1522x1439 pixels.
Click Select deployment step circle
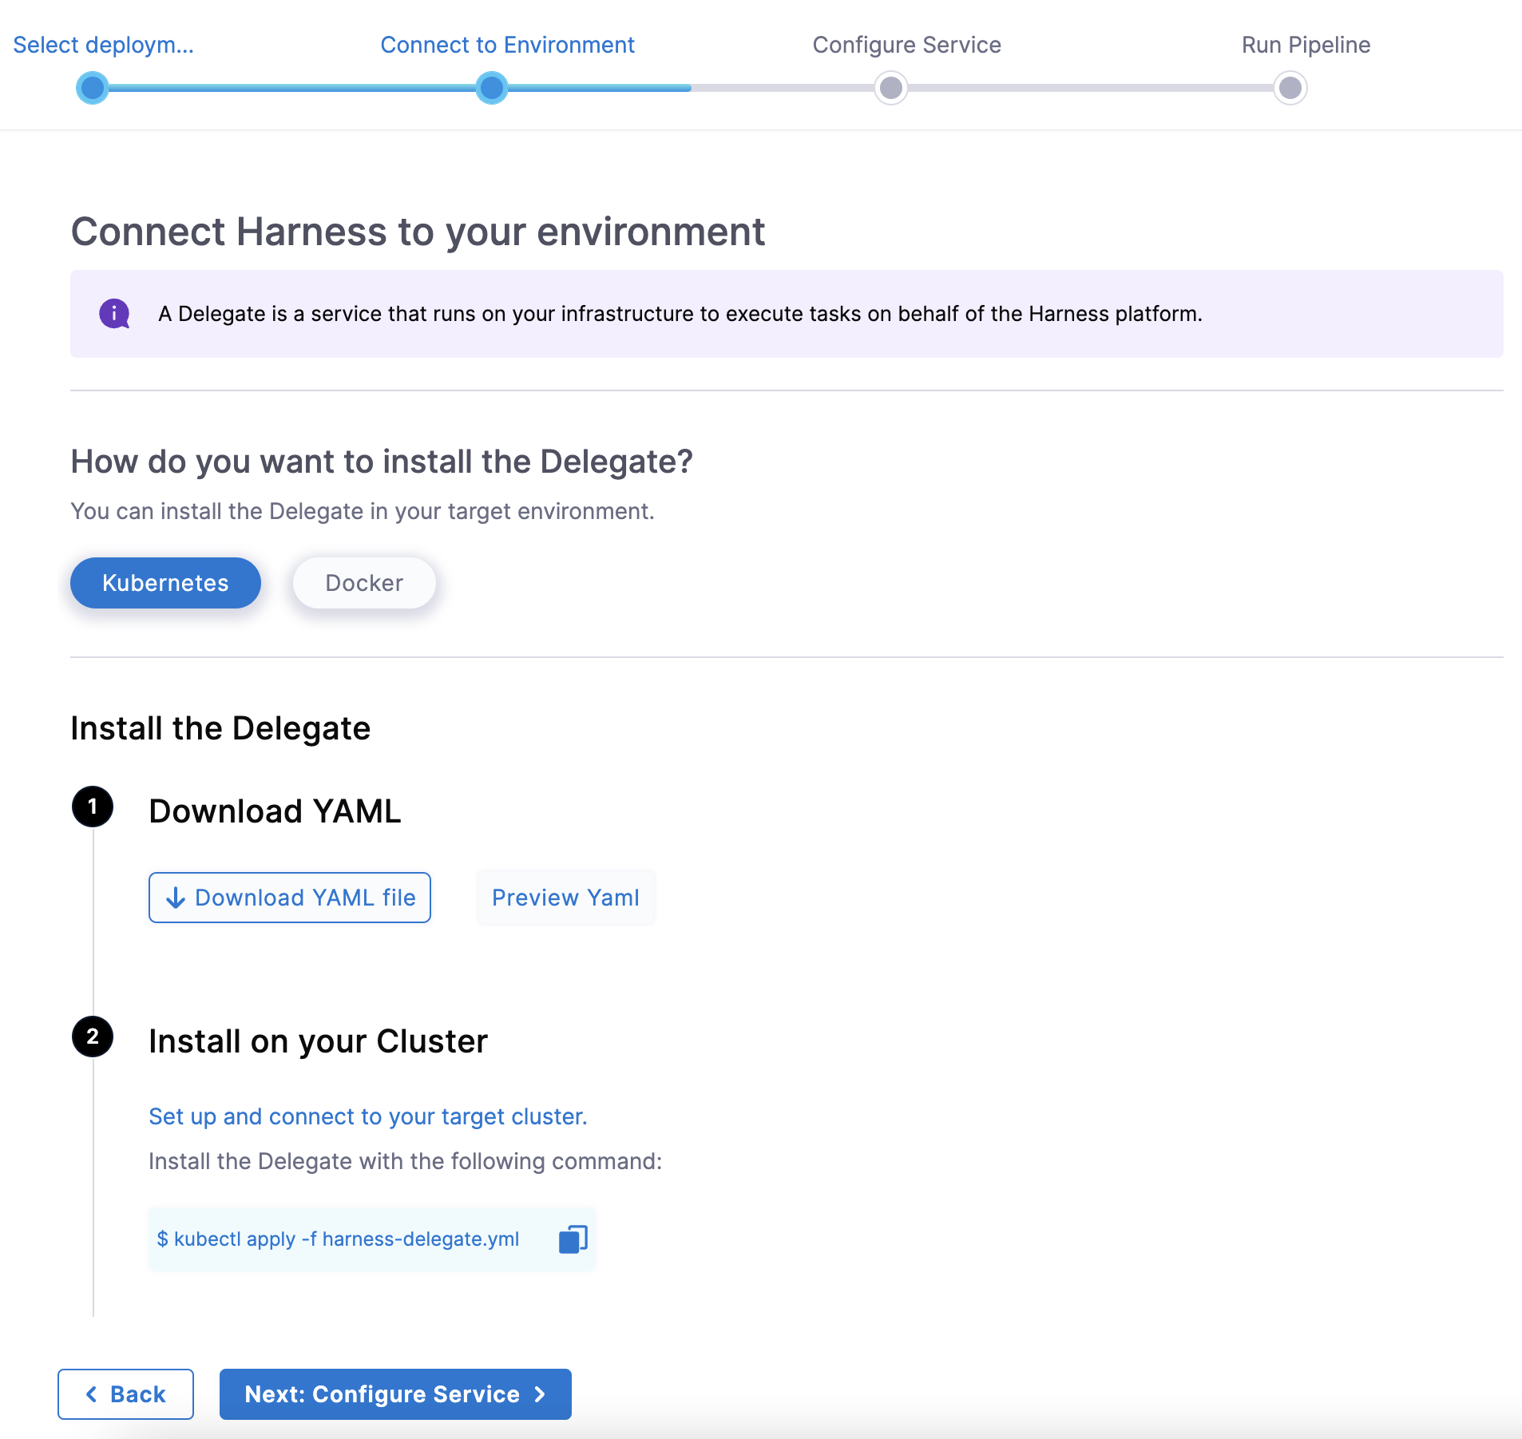93,88
